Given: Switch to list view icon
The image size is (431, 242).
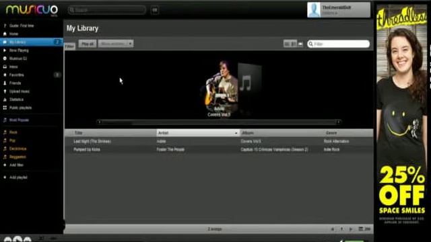Looking at the screenshot, I should coord(287,44).
